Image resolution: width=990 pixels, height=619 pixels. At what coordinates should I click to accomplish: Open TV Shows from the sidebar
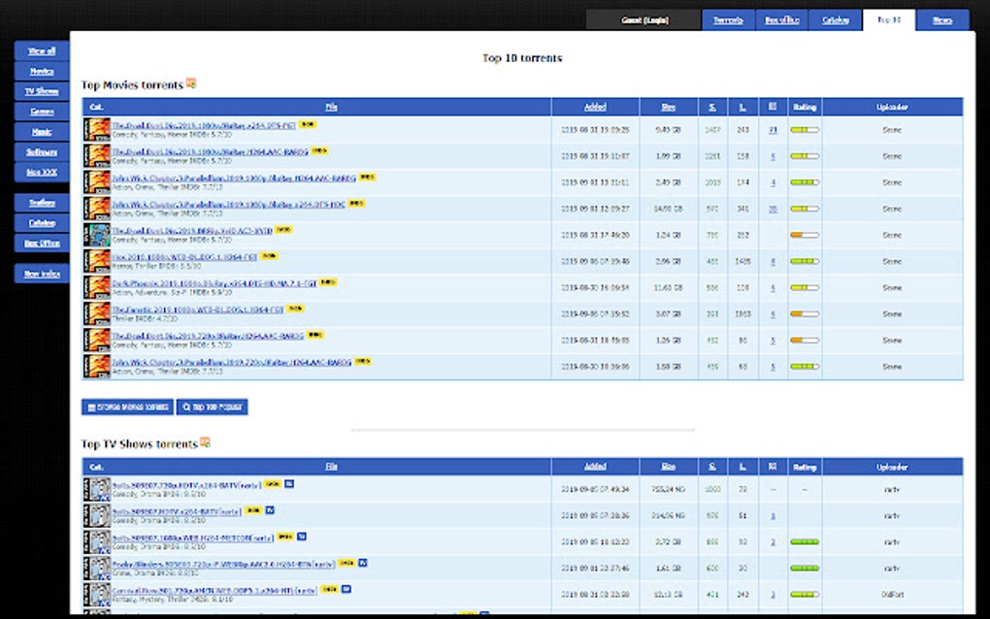[x=40, y=90]
